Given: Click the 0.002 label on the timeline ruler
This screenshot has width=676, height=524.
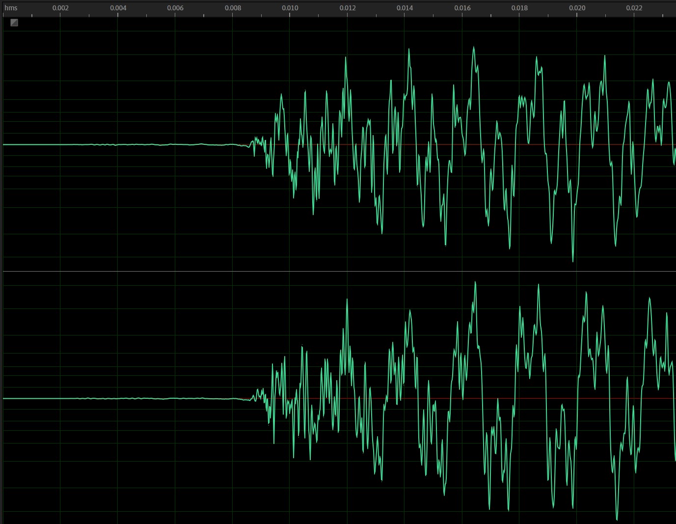Looking at the screenshot, I should (61, 8).
